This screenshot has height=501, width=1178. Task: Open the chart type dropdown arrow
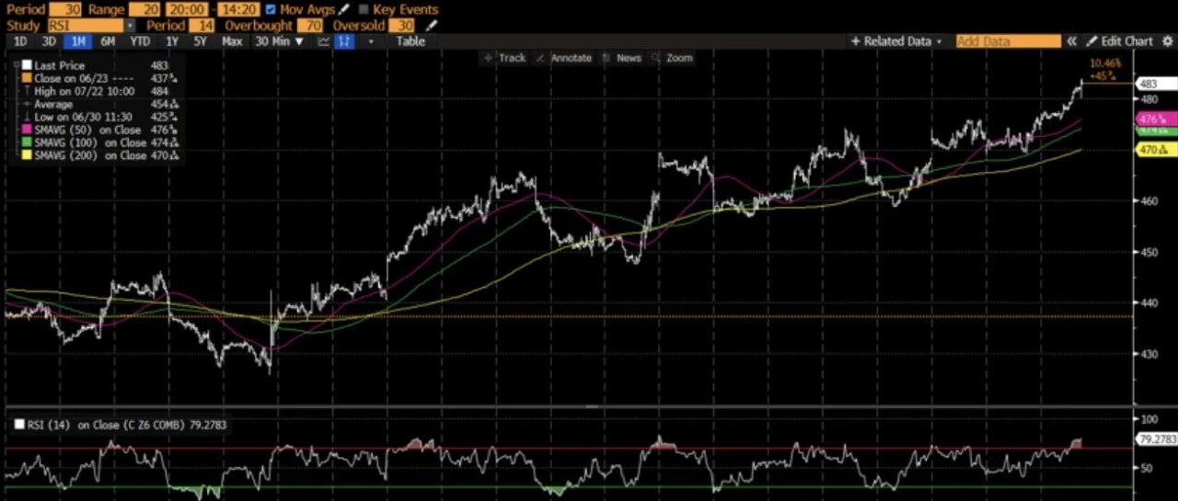click(371, 41)
